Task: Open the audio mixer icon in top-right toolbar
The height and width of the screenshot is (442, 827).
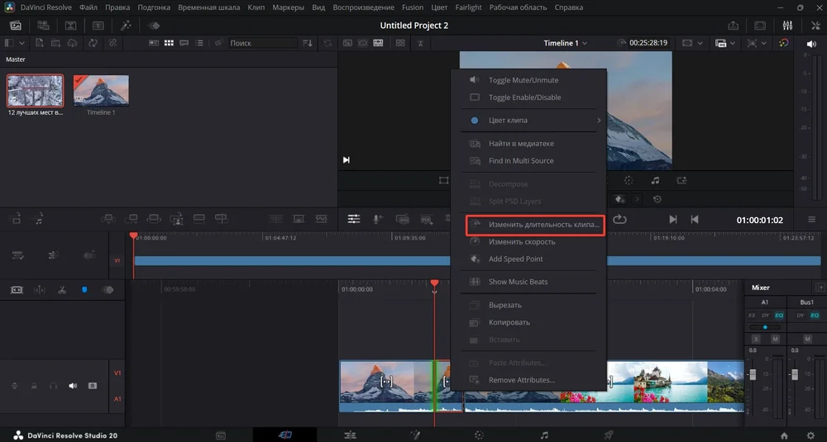Action: (x=786, y=26)
